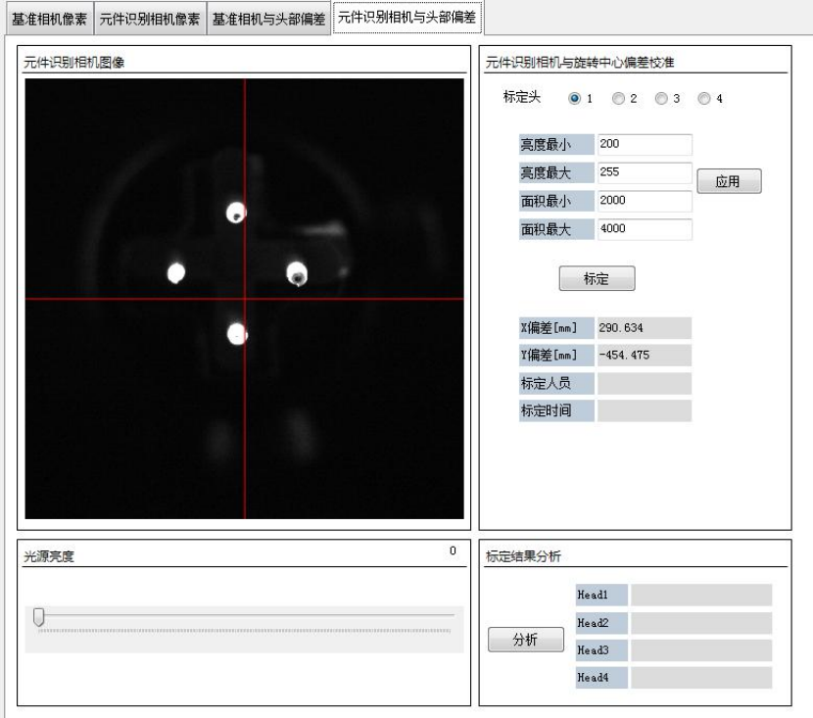Choose calibration head 2 radio button
The height and width of the screenshot is (718, 813).
click(618, 98)
